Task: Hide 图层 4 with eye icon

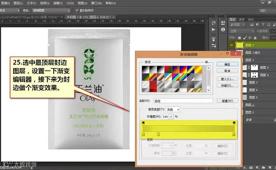Action: click(231, 45)
